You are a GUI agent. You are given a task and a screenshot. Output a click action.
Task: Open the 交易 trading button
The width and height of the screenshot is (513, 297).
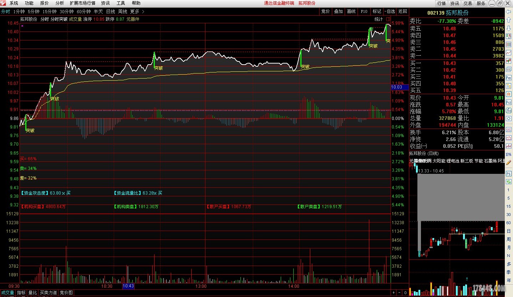[468, 3]
